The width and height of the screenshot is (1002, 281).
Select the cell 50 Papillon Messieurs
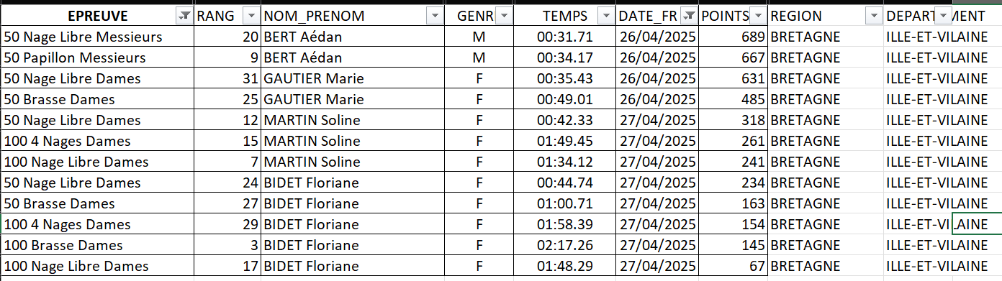pos(97,57)
